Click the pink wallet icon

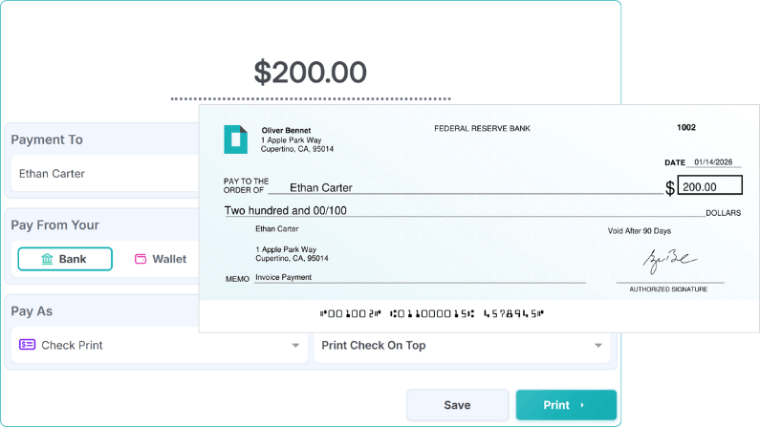pyautogui.click(x=141, y=259)
